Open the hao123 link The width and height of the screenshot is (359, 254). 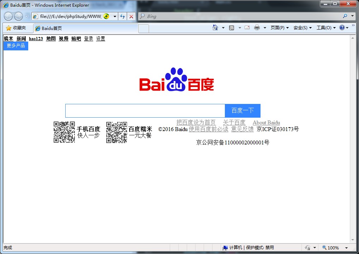pyautogui.click(x=36, y=39)
